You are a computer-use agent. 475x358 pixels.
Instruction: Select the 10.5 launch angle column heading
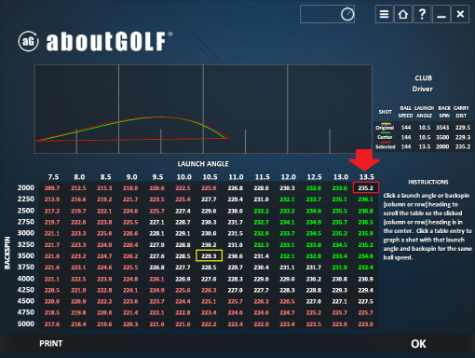pos(210,177)
